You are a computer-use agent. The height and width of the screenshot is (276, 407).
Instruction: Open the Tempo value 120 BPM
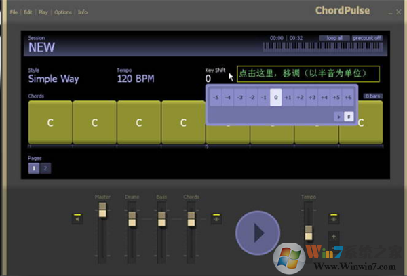click(x=135, y=79)
